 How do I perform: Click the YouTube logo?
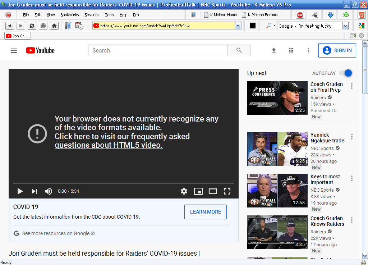40,50
